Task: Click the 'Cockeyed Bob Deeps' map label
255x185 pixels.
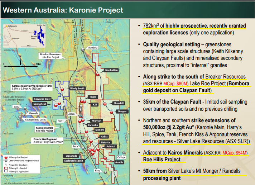Action: [x=35, y=120]
